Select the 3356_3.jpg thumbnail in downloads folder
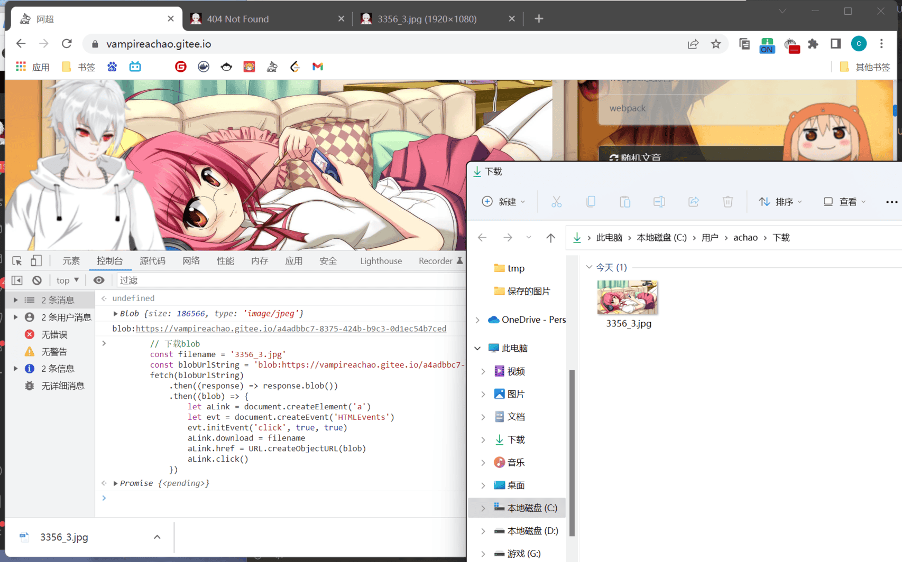902x562 pixels. tap(628, 298)
